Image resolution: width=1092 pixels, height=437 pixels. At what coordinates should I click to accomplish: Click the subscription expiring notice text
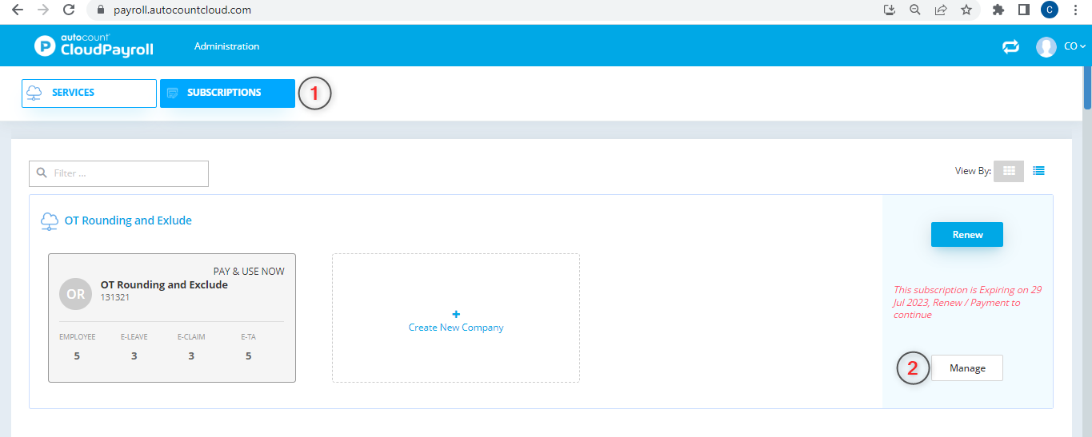pyautogui.click(x=967, y=303)
